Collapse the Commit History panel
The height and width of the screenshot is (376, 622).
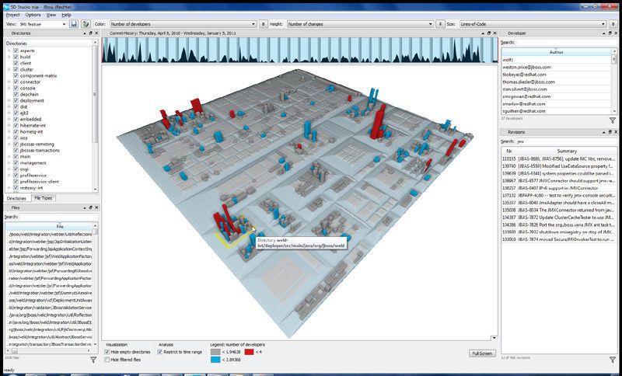483,33
